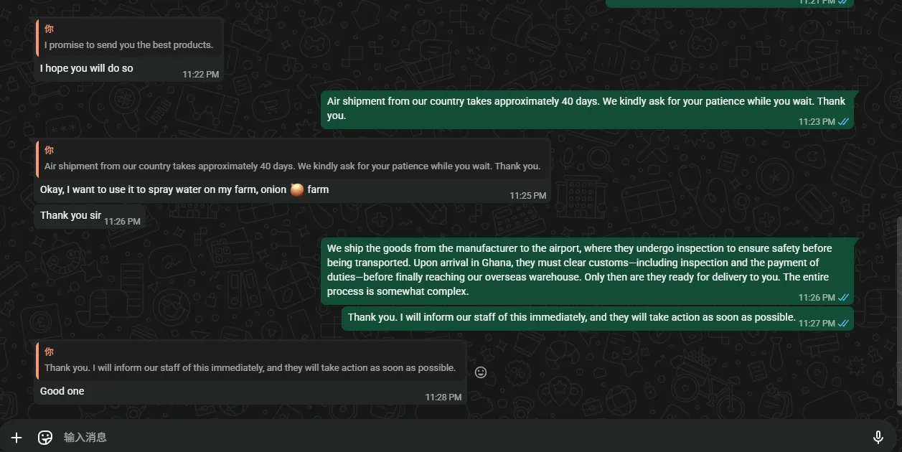
Task: Open the quoted Air shipment reply preview
Action: [x=293, y=159]
